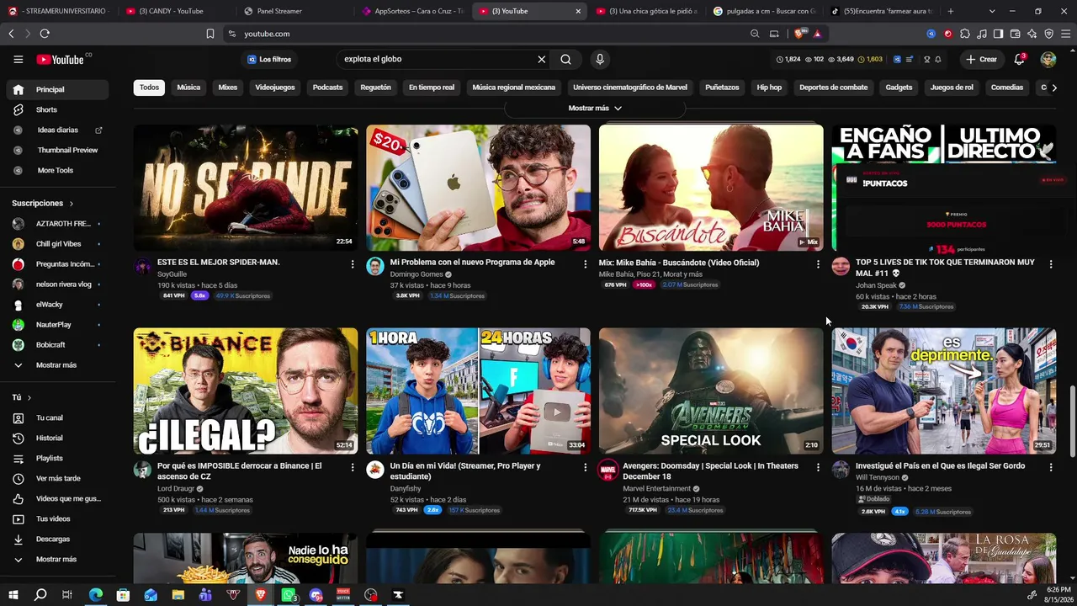Screen dimensions: 1077x606
Task: Click the page vertical scrollbar thumb
Action: (1071, 422)
